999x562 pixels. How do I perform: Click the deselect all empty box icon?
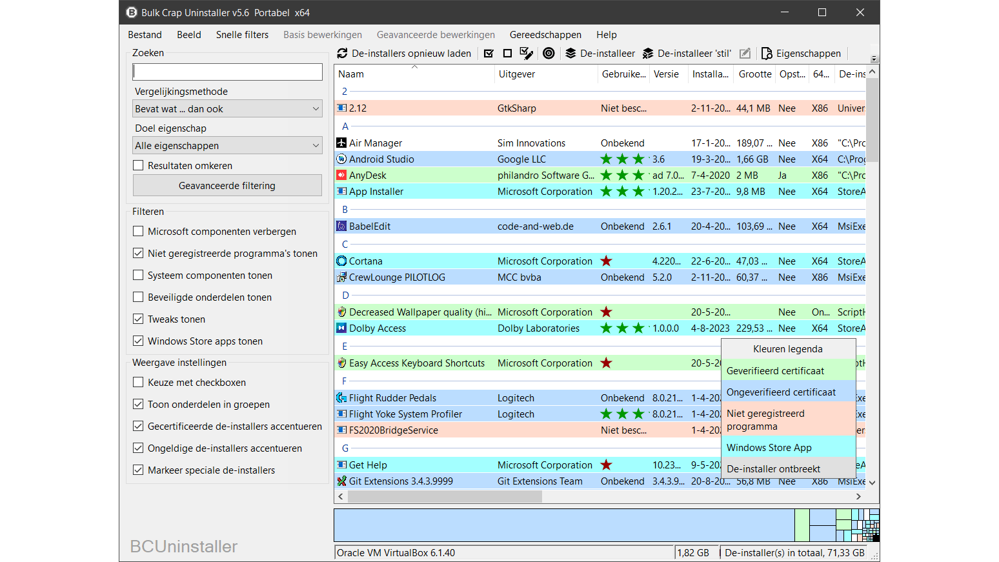click(x=507, y=54)
